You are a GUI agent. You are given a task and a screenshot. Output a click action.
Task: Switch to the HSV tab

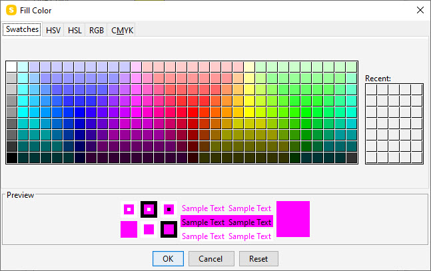pos(53,30)
